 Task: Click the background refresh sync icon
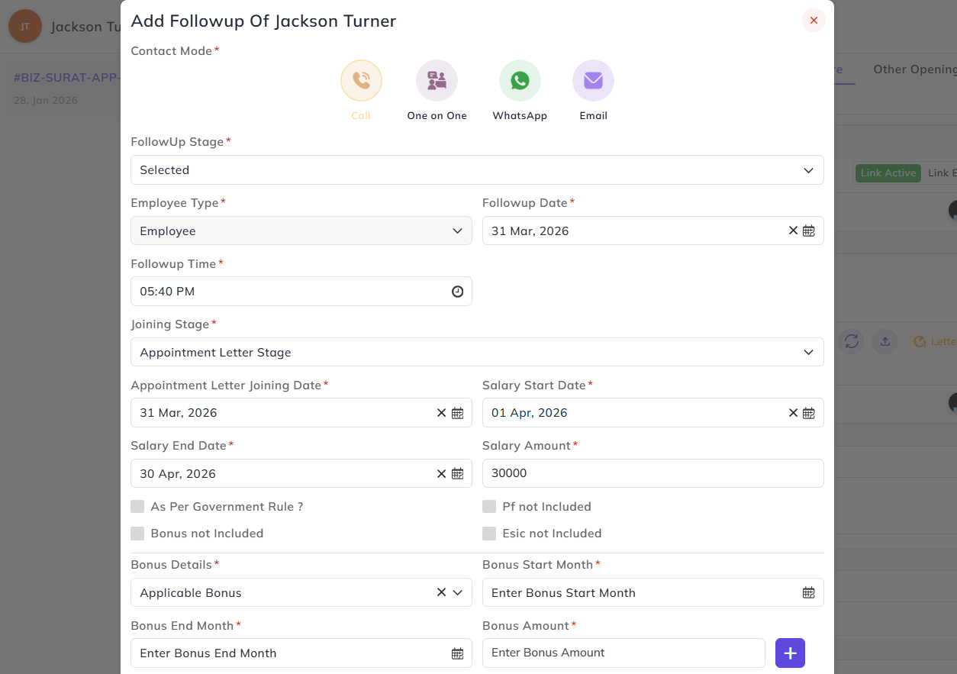pyautogui.click(x=852, y=341)
